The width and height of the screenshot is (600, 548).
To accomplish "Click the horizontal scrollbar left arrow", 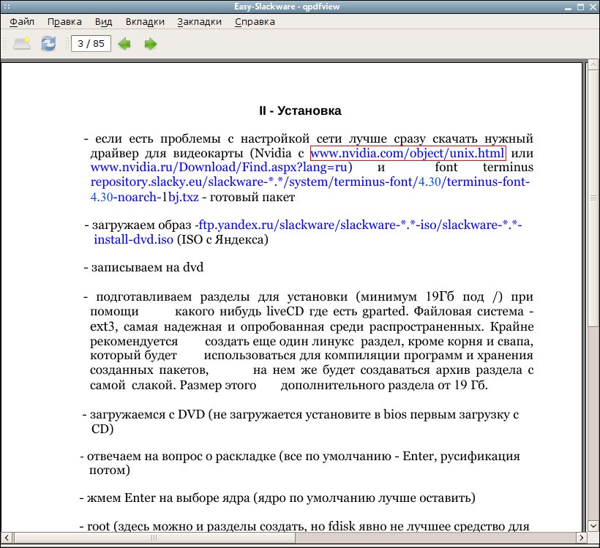I will click(7, 537).
